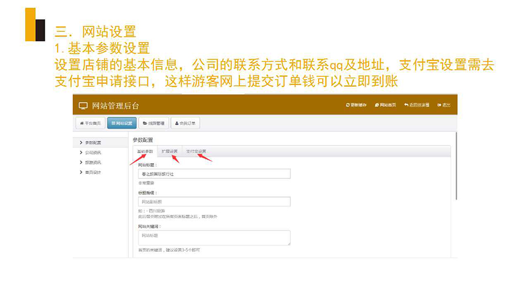Expand 参数配置 in the sidebar
The width and height of the screenshot is (529, 297).
tap(101, 143)
